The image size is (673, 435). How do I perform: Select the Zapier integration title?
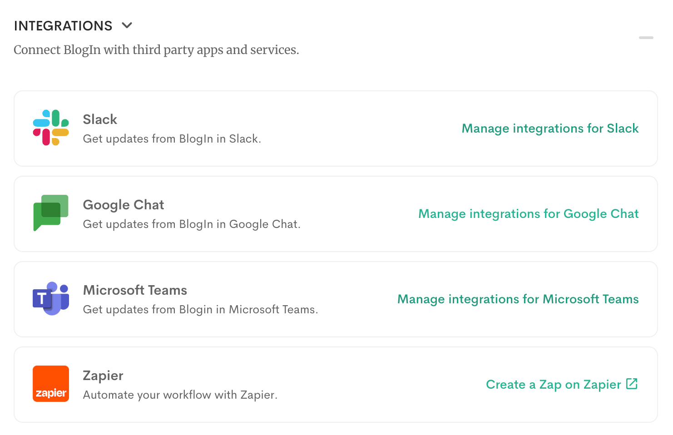click(103, 376)
